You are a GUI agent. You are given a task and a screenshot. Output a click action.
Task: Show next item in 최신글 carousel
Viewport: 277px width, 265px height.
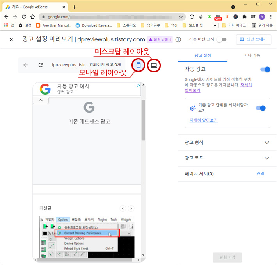[131, 208]
